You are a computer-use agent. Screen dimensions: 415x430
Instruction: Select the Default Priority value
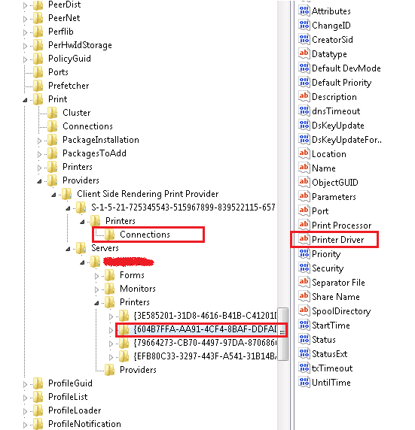342,82
